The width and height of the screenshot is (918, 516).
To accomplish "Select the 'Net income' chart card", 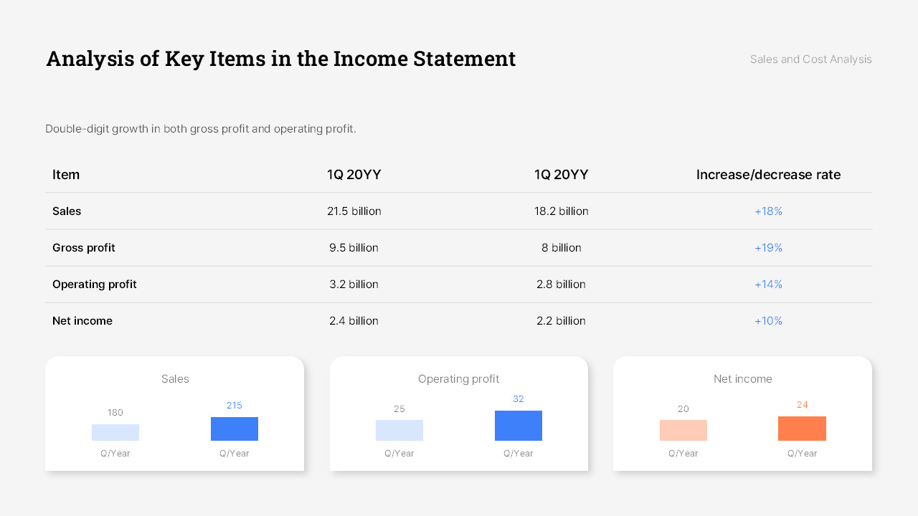I will pos(742,414).
